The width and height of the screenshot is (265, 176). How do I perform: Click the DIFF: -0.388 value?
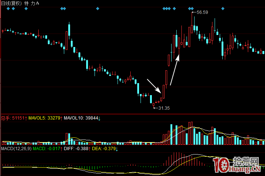click(x=77, y=149)
